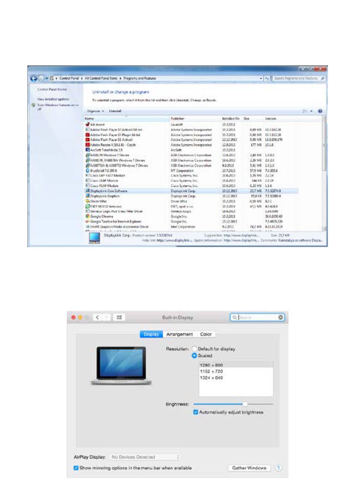Select the 1152 × 720 resolution
355x482 pixels.
236,371
